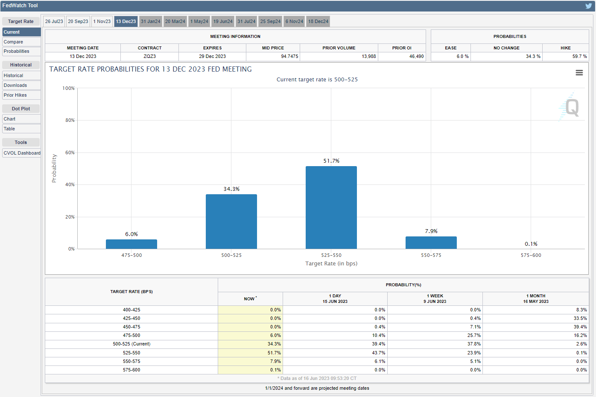Click the chart title for 13 Dec 2023
The height and width of the screenshot is (397, 596).
click(150, 69)
